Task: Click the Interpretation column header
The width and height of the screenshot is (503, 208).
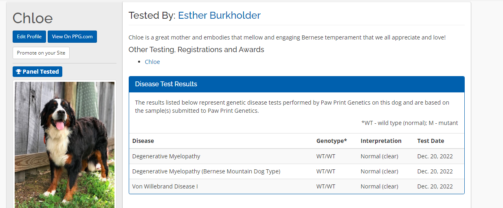Action: pyautogui.click(x=381, y=141)
